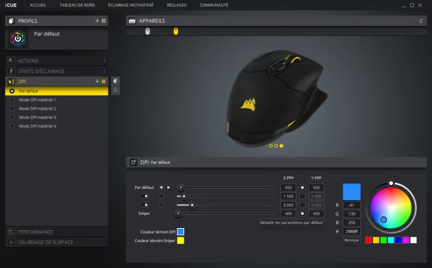Select the yellow mouse device icon
432x268 pixels.
175,31
